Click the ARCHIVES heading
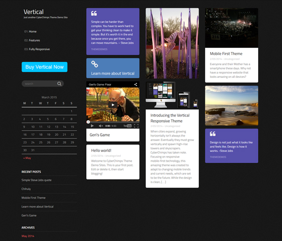The image size is (282, 241). tap(28, 228)
